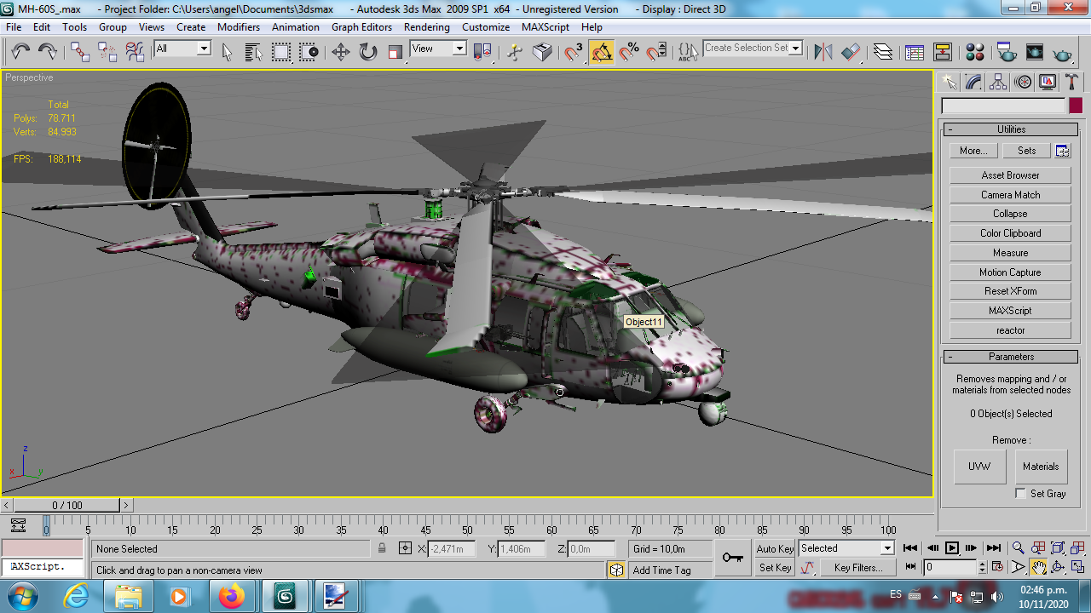Click the Quick Render teapot icon

[x=1062, y=52]
